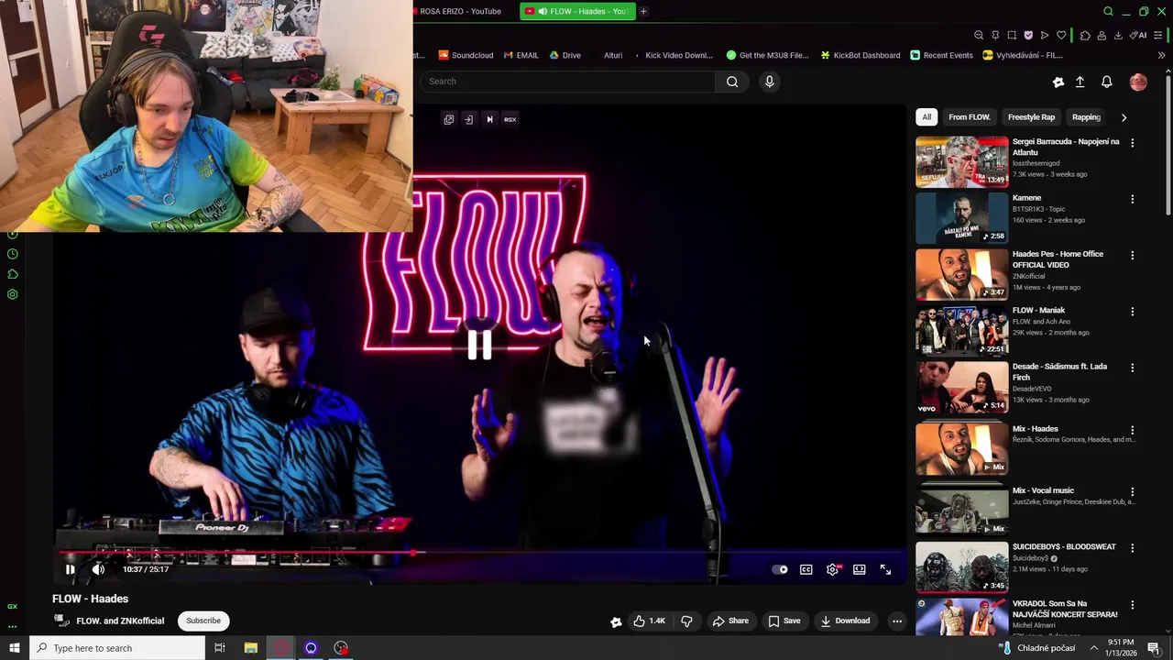
Task: Open FLOW. and ZNKofficial channel link
Action: [x=120, y=621]
